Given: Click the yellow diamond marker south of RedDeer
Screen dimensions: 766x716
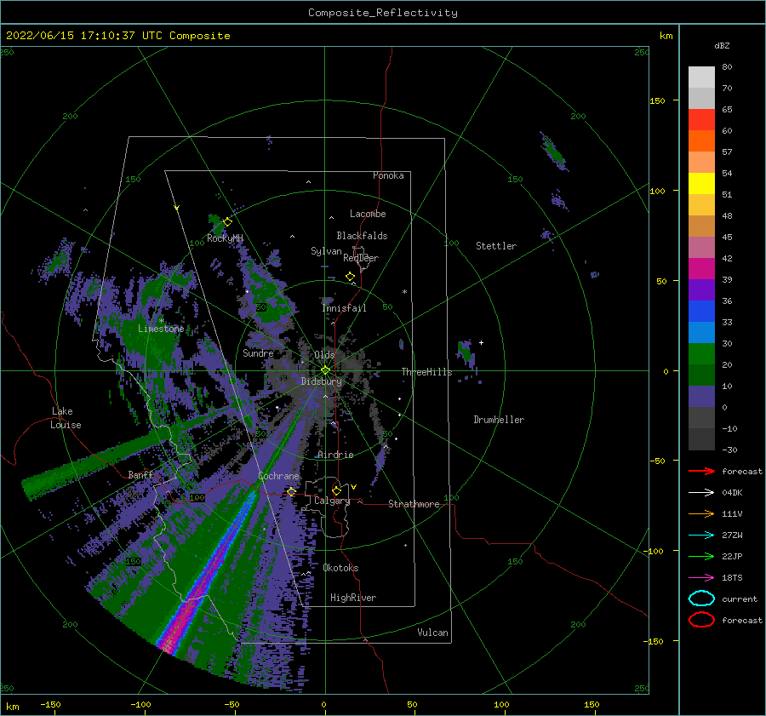Looking at the screenshot, I should tap(350, 277).
